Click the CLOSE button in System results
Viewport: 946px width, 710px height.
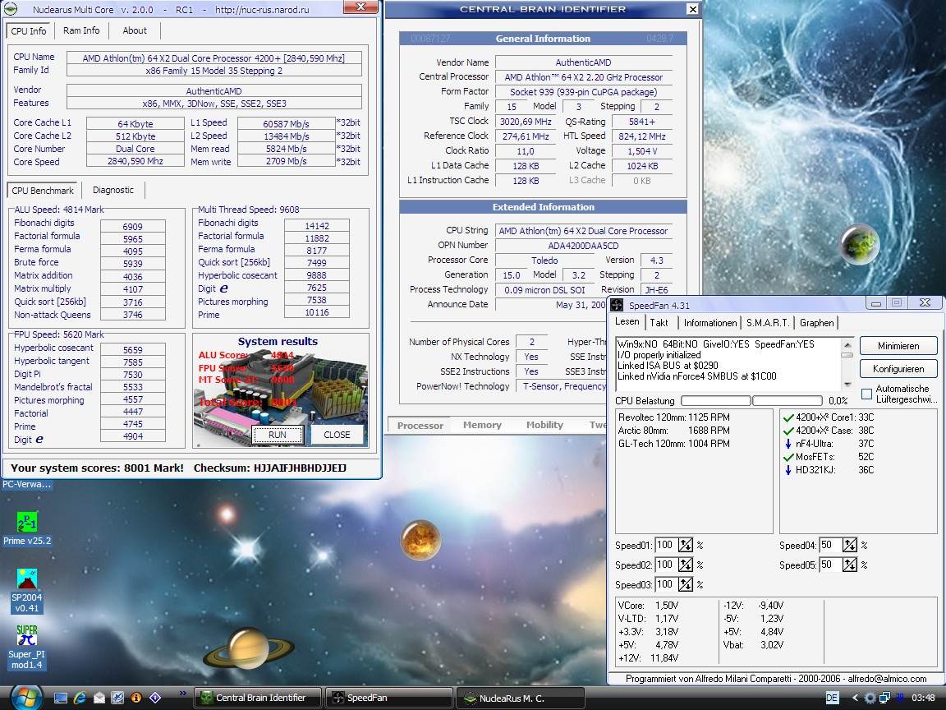[x=337, y=435]
